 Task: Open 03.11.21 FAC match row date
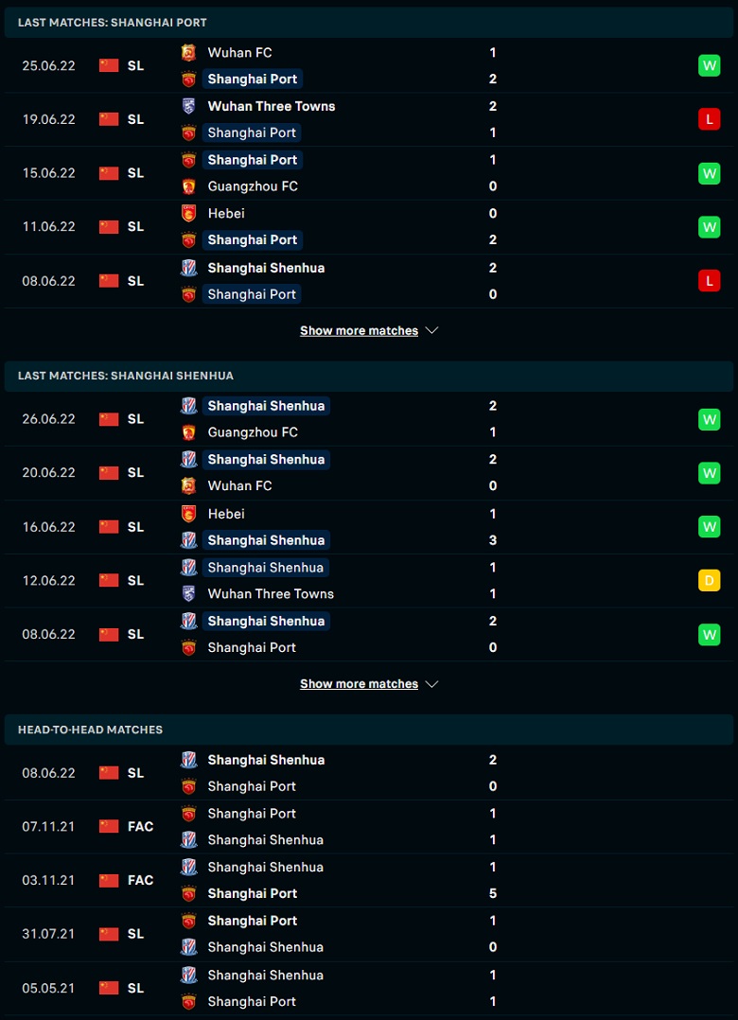(48, 880)
